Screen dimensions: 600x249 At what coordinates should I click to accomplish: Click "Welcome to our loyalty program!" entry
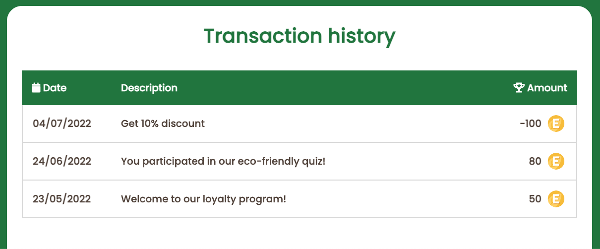pos(203,199)
